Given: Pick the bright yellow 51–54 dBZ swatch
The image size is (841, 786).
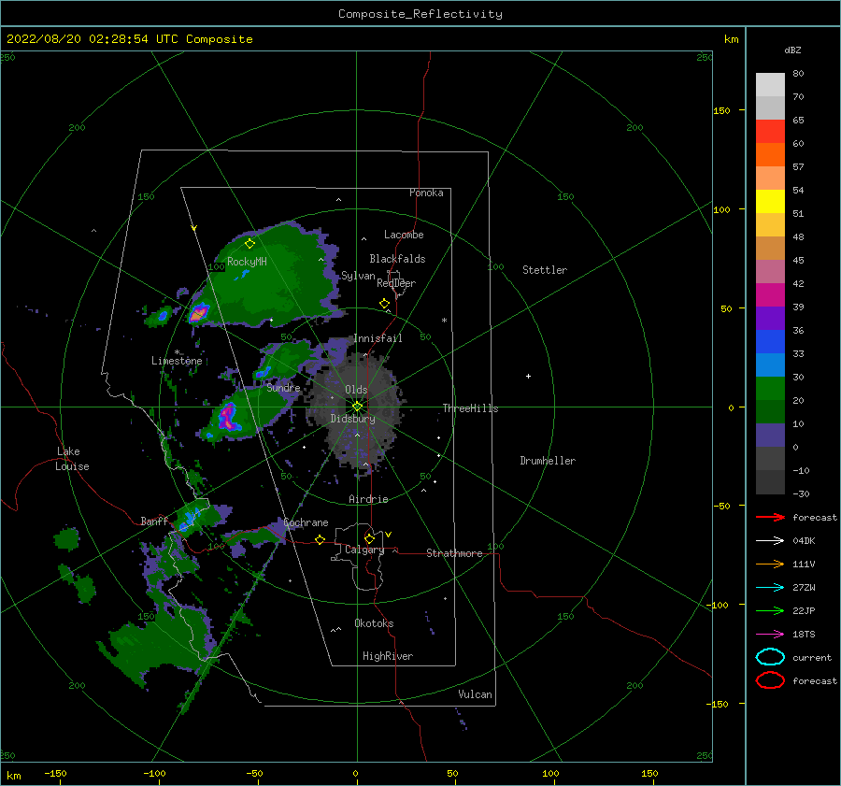Looking at the screenshot, I should 770,202.
